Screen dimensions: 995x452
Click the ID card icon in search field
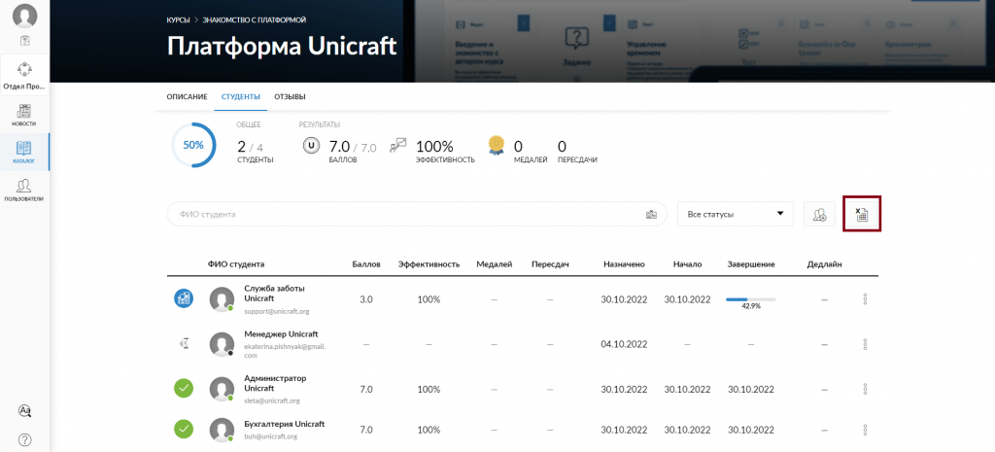click(651, 215)
